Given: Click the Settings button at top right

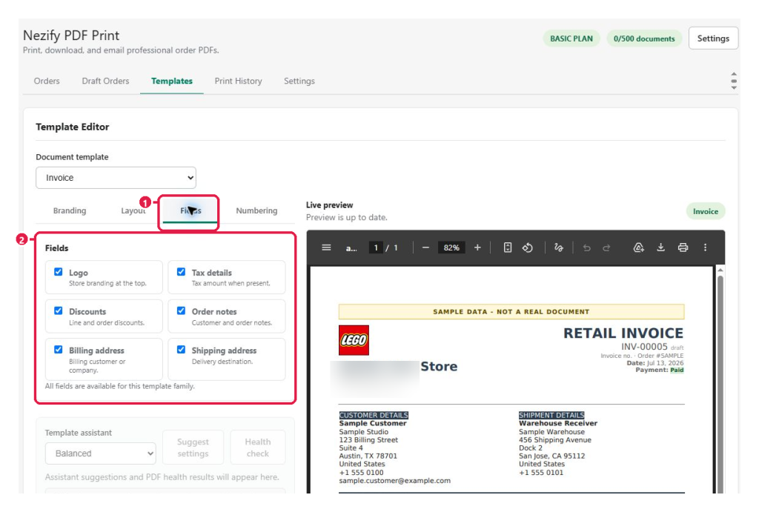Looking at the screenshot, I should (x=713, y=39).
